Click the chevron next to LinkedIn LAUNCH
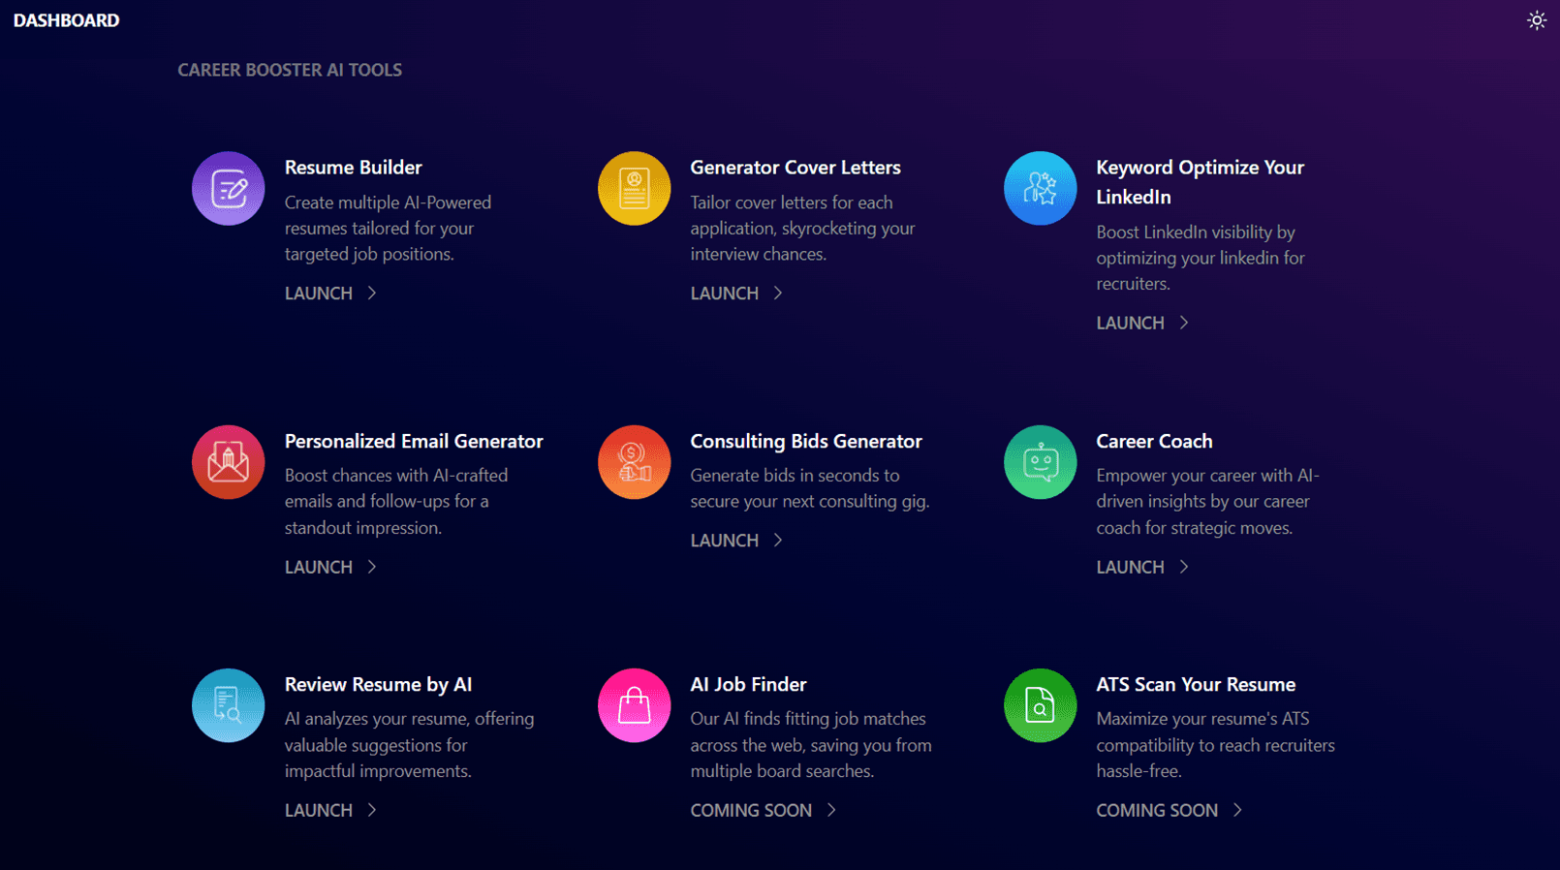Viewport: 1560px width, 870px height. (1184, 323)
